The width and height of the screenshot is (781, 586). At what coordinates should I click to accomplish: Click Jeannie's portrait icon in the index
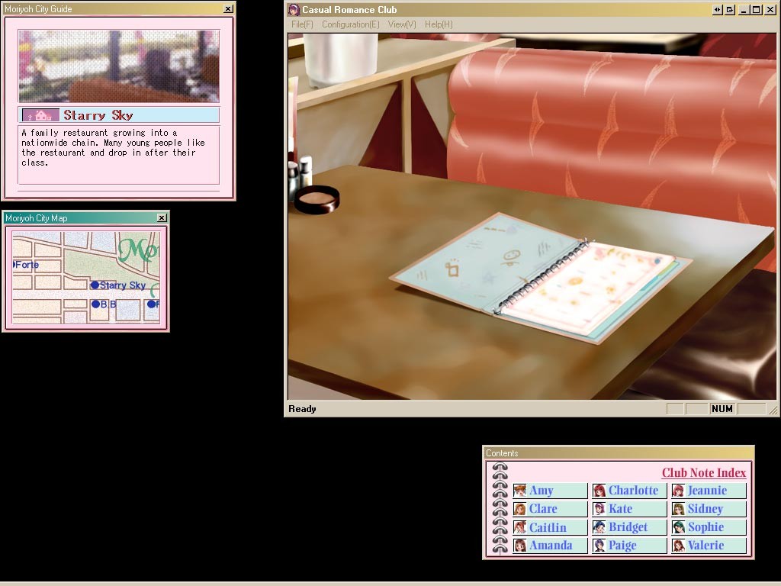[678, 491]
